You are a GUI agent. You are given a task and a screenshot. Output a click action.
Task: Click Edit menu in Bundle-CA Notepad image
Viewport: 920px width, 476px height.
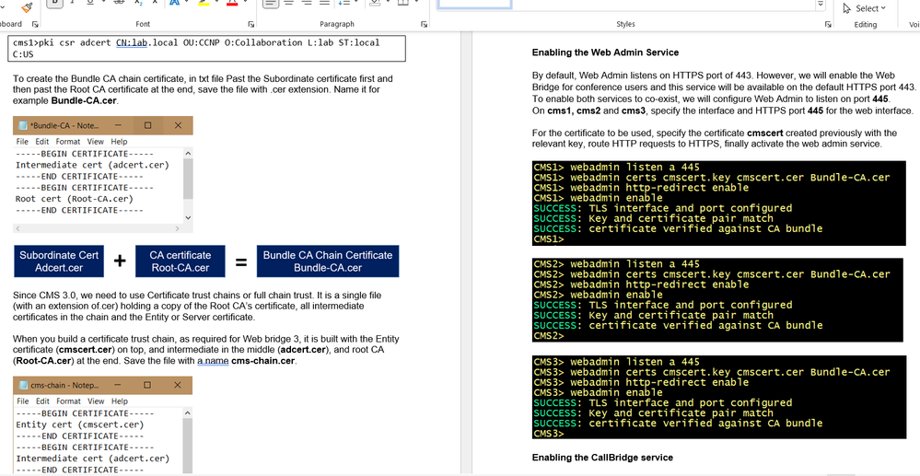(x=41, y=142)
